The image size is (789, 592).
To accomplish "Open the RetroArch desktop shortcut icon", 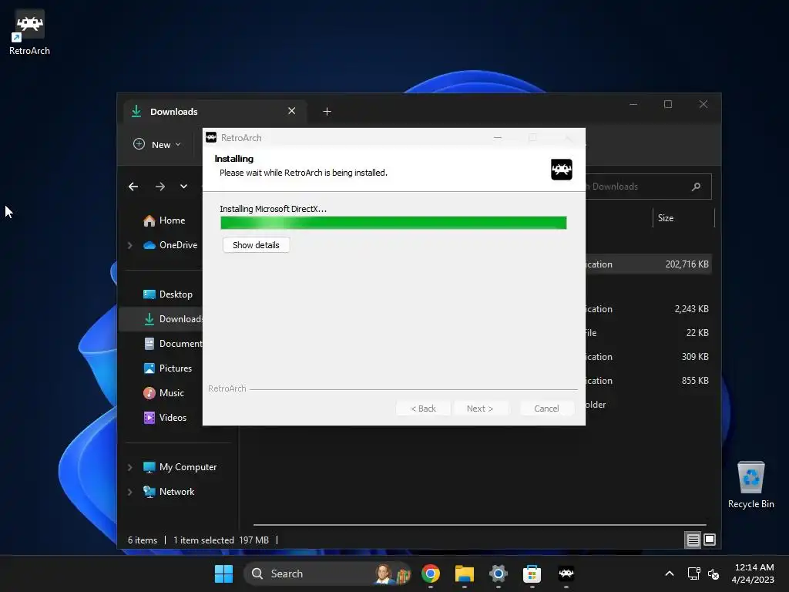I will click(29, 32).
